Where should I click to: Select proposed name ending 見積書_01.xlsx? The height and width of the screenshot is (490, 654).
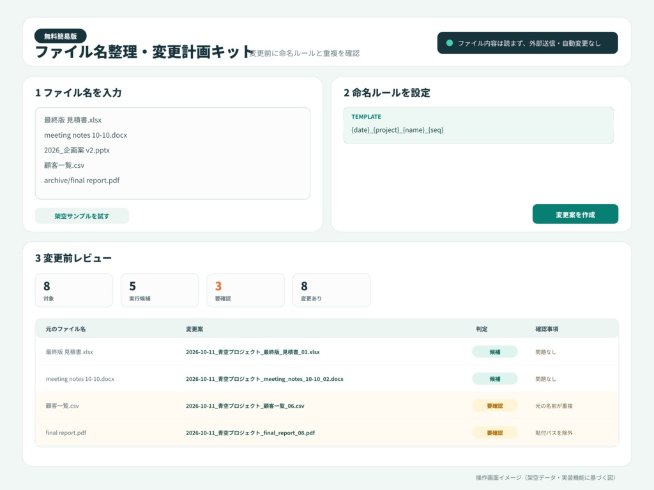253,352
